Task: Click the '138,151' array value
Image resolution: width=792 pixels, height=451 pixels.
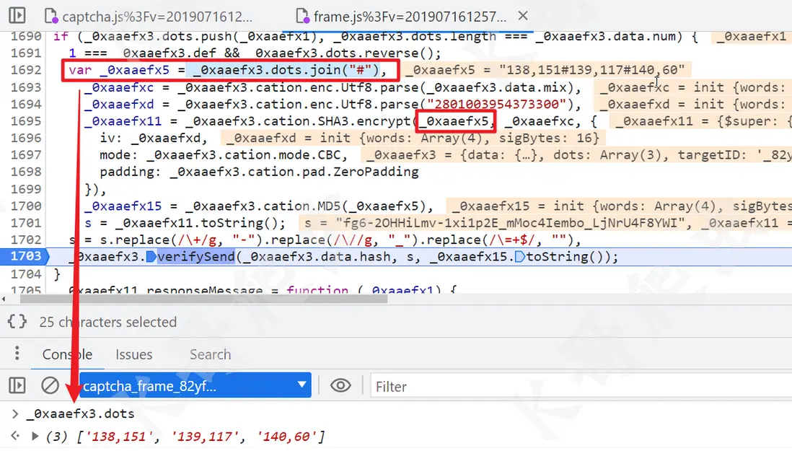Action: pyautogui.click(x=118, y=437)
